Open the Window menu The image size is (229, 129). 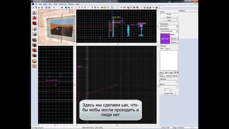click(x=71, y=4)
